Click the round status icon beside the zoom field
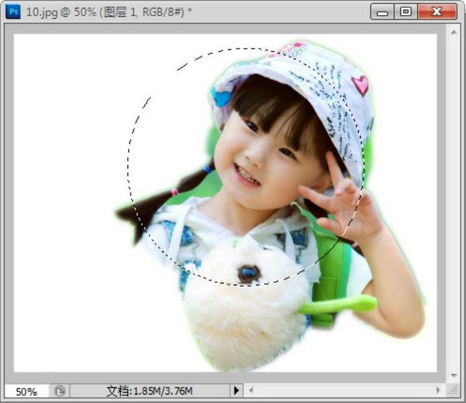The height and width of the screenshot is (403, 466). click(59, 391)
